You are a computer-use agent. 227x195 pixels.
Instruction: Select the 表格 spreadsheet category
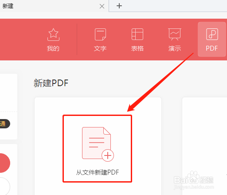(137, 40)
